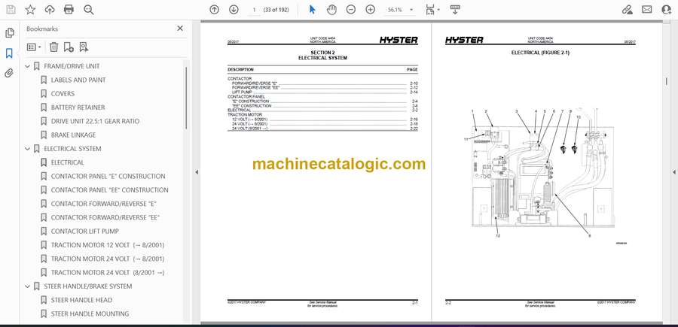Open the ELECTRICAL SYSTEM bookmark
The height and width of the screenshot is (327, 678).
click(72, 149)
